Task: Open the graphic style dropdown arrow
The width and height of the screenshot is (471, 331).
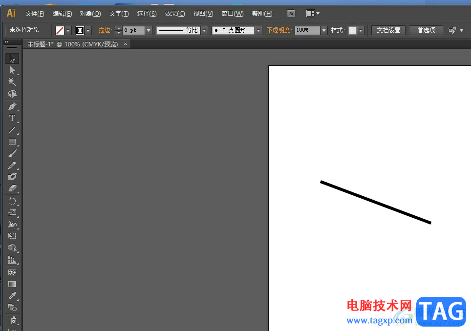Action: point(361,30)
